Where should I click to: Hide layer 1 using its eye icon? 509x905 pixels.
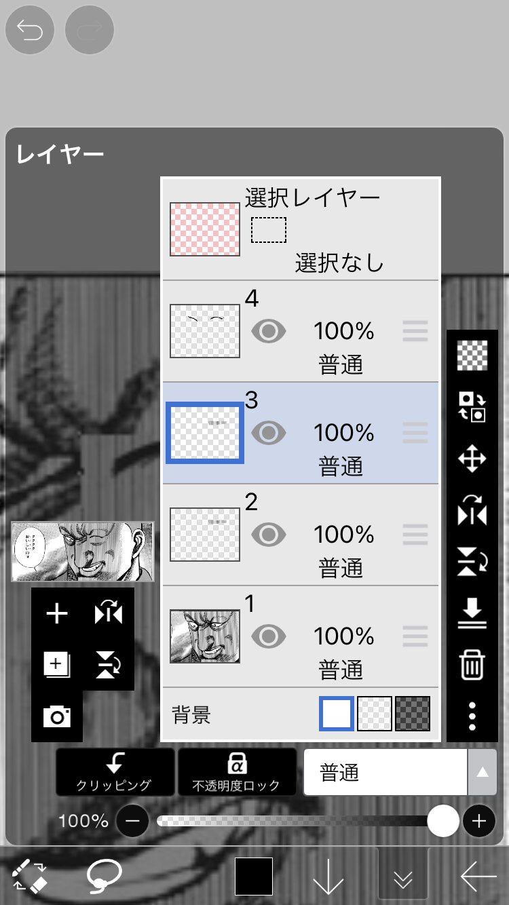pos(269,636)
